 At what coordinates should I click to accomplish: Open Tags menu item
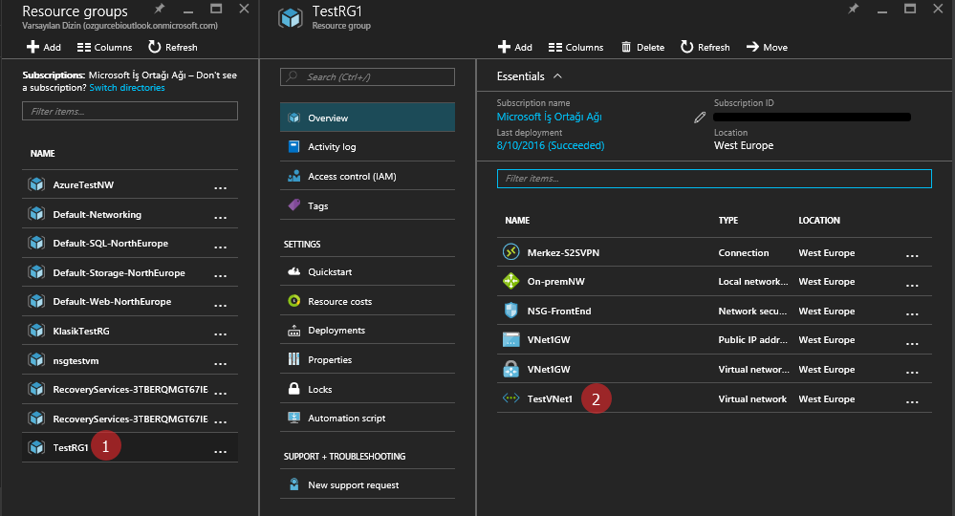(367, 205)
